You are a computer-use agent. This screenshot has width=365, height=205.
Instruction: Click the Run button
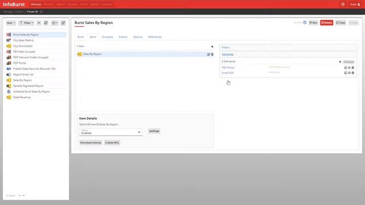(x=313, y=23)
